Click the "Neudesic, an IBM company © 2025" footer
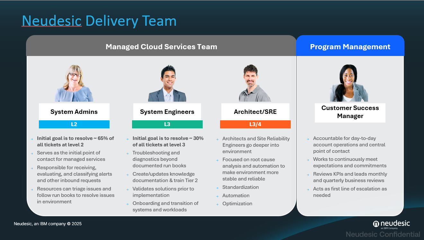This screenshot has width=424, height=240. point(48,224)
